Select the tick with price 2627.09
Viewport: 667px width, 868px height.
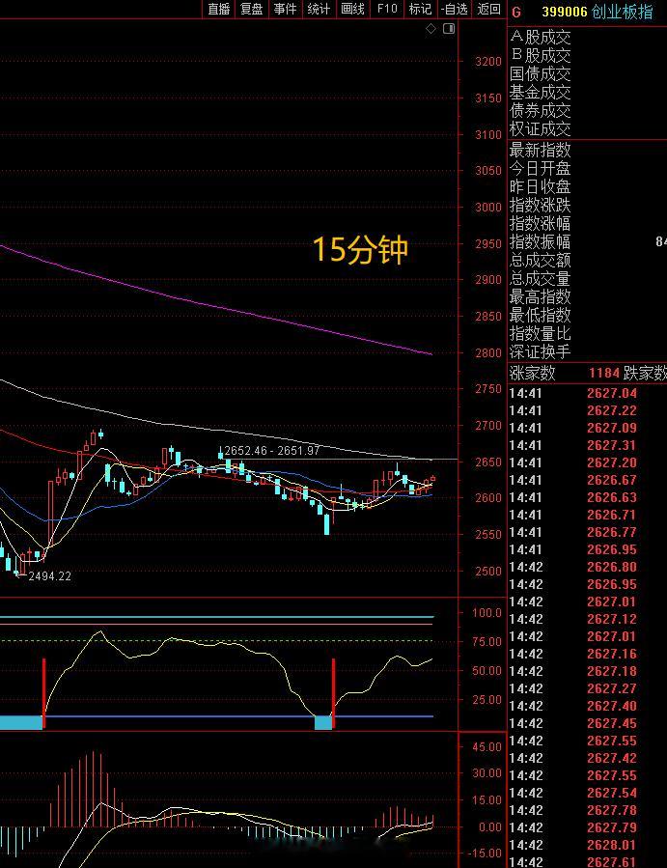588,428
